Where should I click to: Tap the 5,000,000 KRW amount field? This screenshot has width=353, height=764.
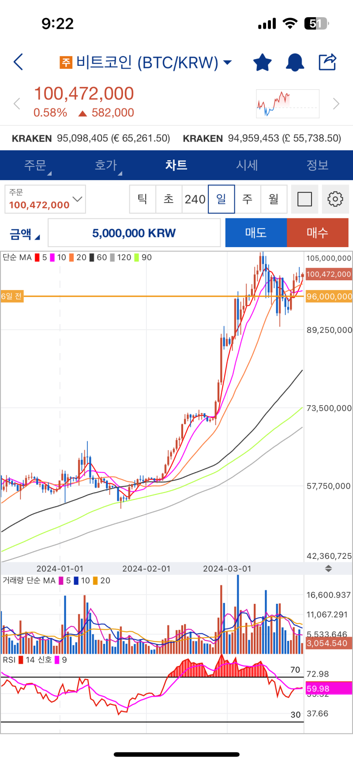coord(134,233)
